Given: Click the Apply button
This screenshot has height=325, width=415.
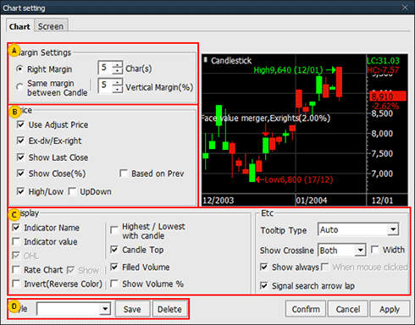Looking at the screenshot, I should 390,309.
